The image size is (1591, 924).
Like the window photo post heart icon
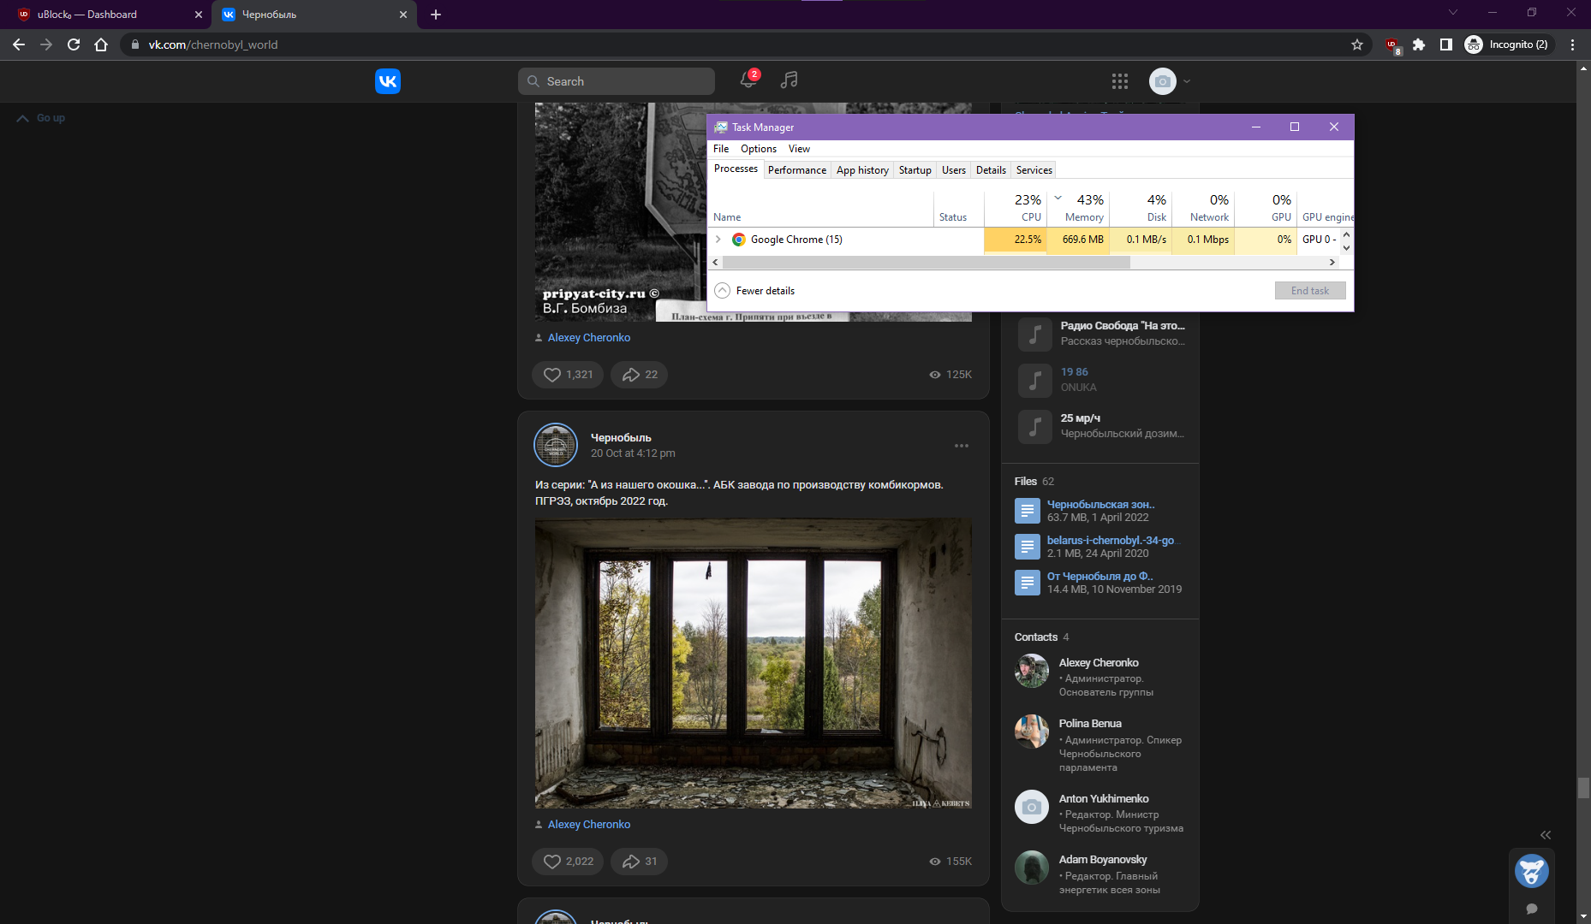click(552, 862)
